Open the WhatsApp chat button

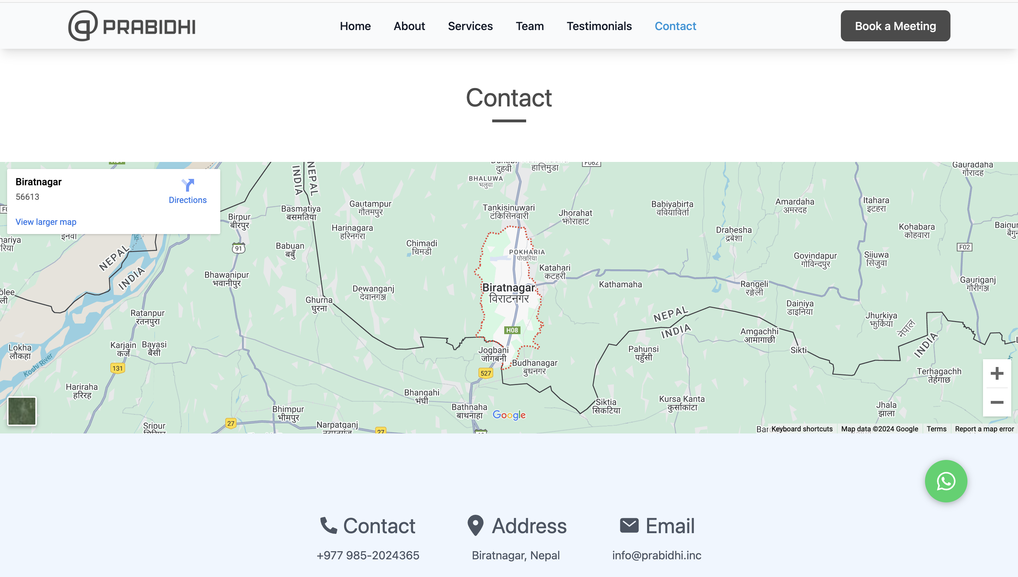pos(946,481)
